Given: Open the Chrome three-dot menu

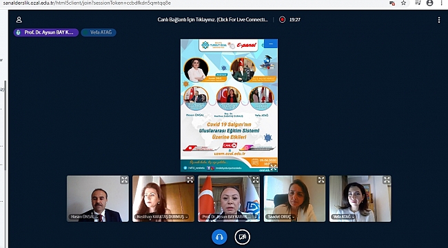Looking at the screenshot, I should 441,3.
